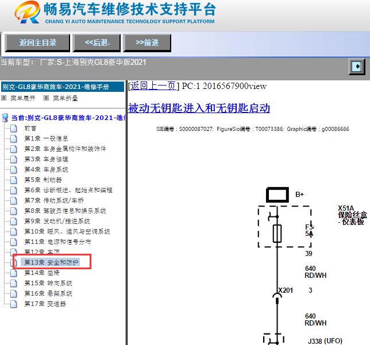The height and width of the screenshot is (345, 370).
Task: Click the 菜单折叠 list icon
Action: (46, 98)
